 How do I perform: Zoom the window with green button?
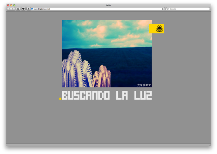click(x=14, y=5)
